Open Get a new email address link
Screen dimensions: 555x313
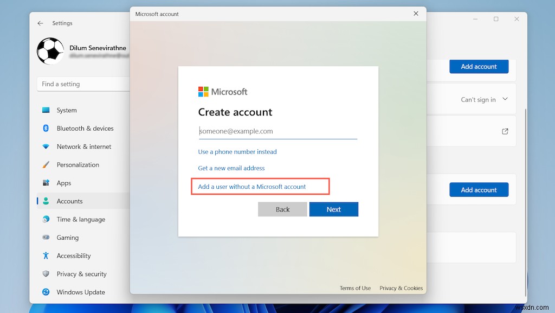[x=231, y=168]
